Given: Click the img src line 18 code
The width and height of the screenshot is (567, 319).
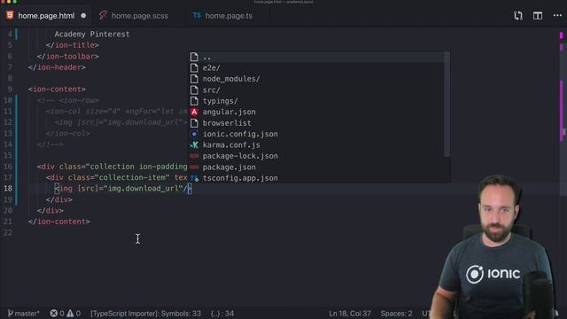Looking at the screenshot, I should [x=122, y=189].
